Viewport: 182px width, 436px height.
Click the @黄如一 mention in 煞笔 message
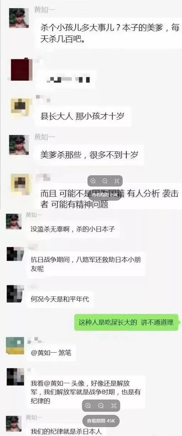42,353
